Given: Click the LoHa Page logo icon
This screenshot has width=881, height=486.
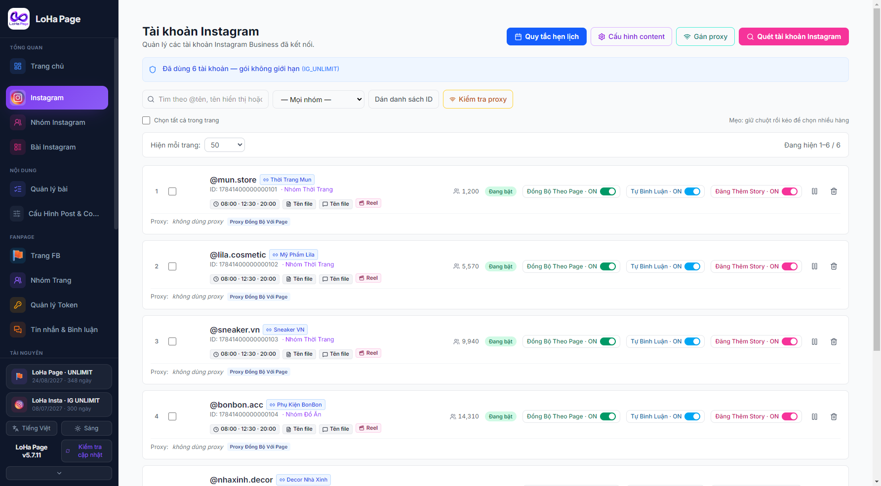Looking at the screenshot, I should [19, 19].
